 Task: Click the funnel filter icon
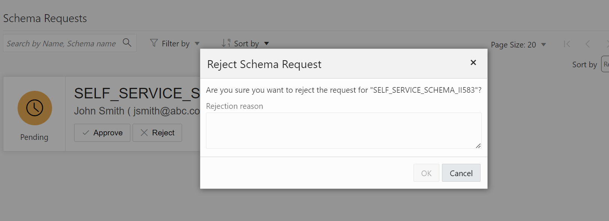[x=154, y=43]
